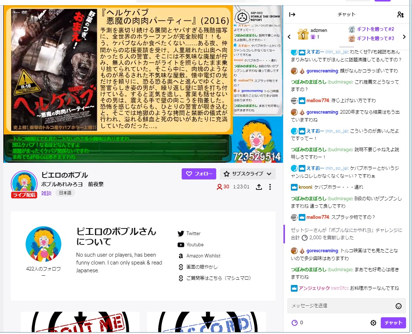The image size is (412, 334).
Task: Select the 雑談 category link
Action: [46, 193]
